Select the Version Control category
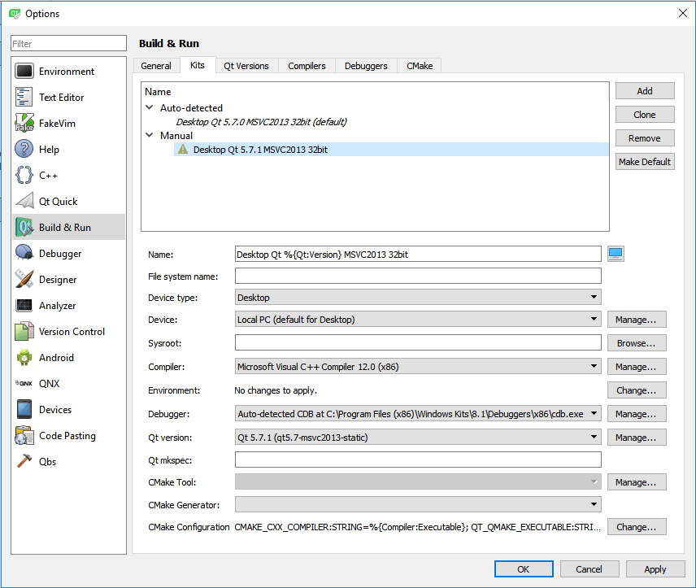The image size is (696, 588). (x=72, y=332)
